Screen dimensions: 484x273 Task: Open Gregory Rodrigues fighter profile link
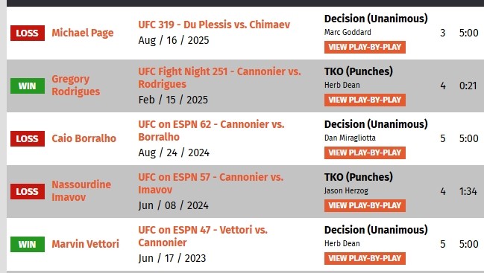(75, 86)
